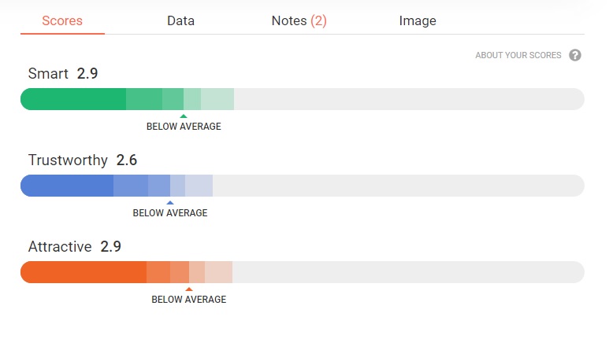Click the green triangle marker under Smart bar
The width and height of the screenshot is (609, 350).
tap(184, 116)
